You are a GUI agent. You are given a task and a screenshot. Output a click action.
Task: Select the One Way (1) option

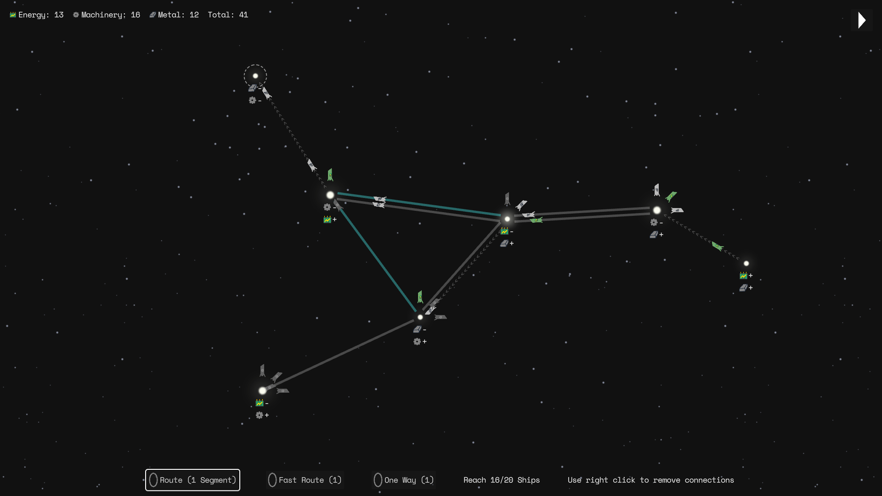coord(404,480)
